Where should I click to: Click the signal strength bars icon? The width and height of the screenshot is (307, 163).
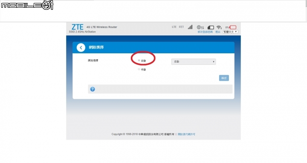point(190,27)
